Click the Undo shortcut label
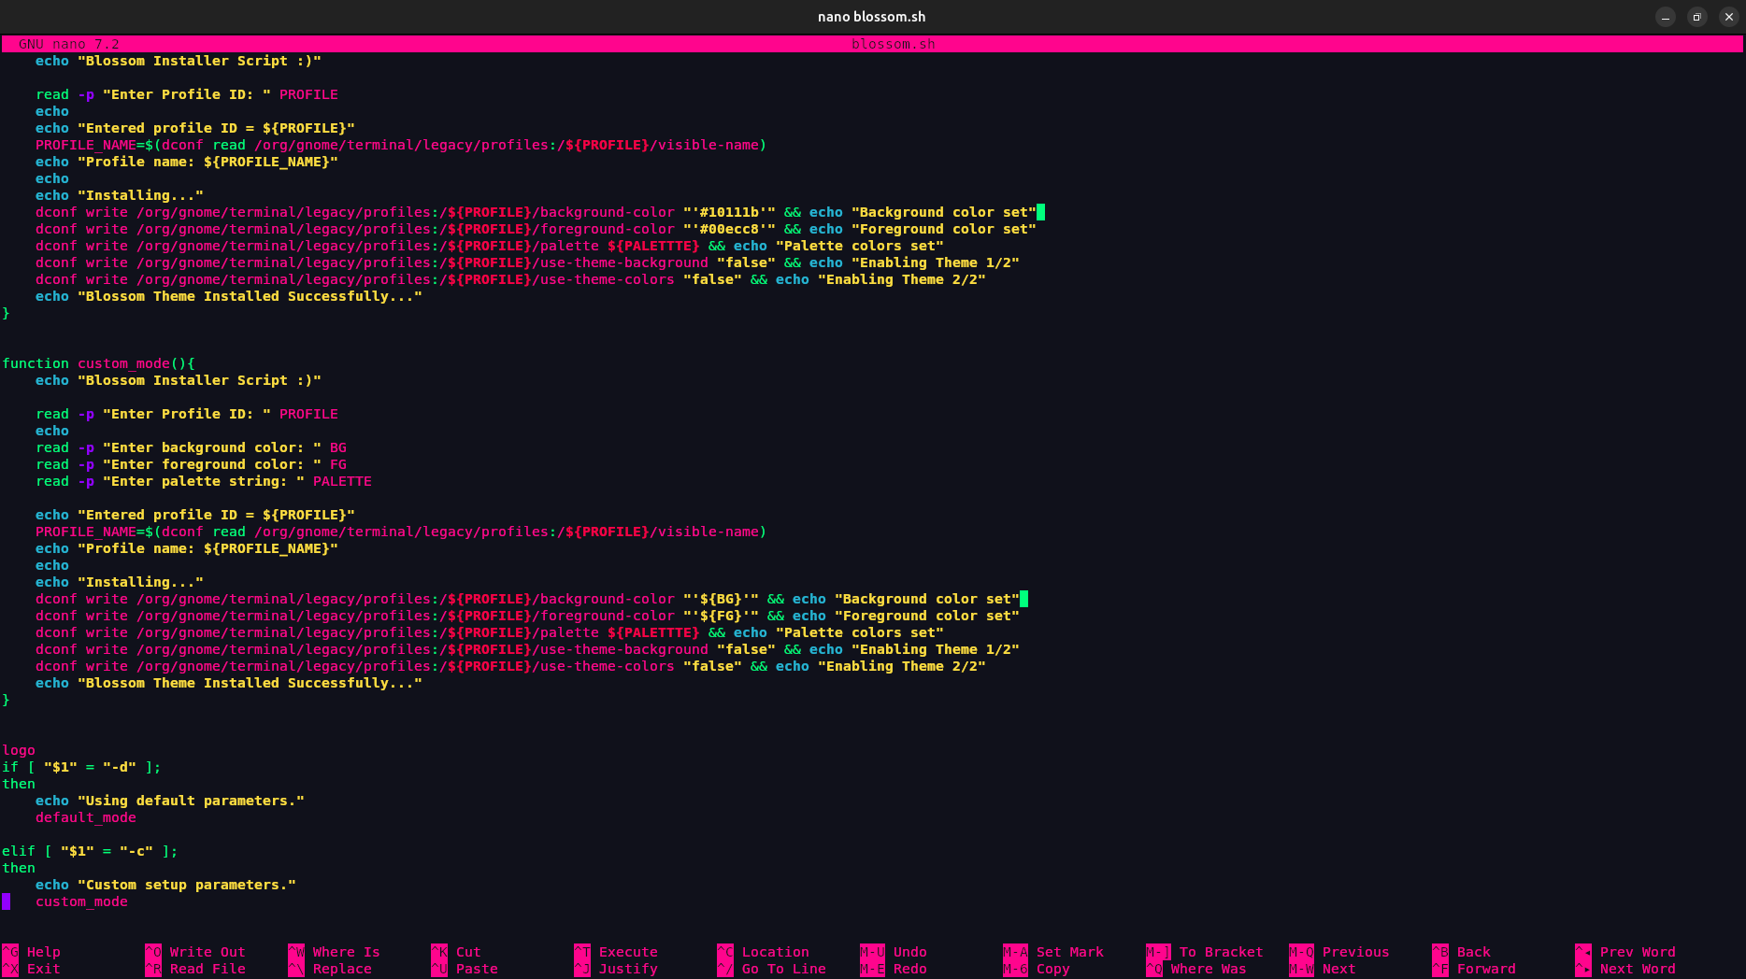The width and height of the screenshot is (1746, 979). [x=909, y=952]
